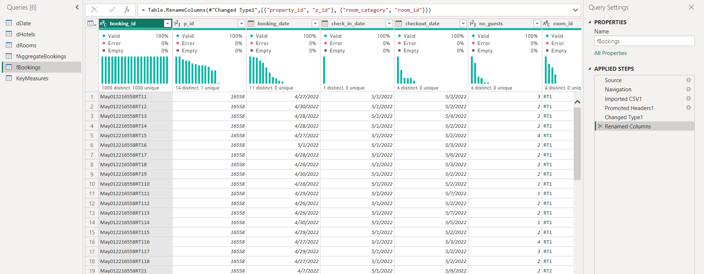The height and width of the screenshot is (274, 704).
Task: Change data type icon of booking_date column
Action: (251, 23)
